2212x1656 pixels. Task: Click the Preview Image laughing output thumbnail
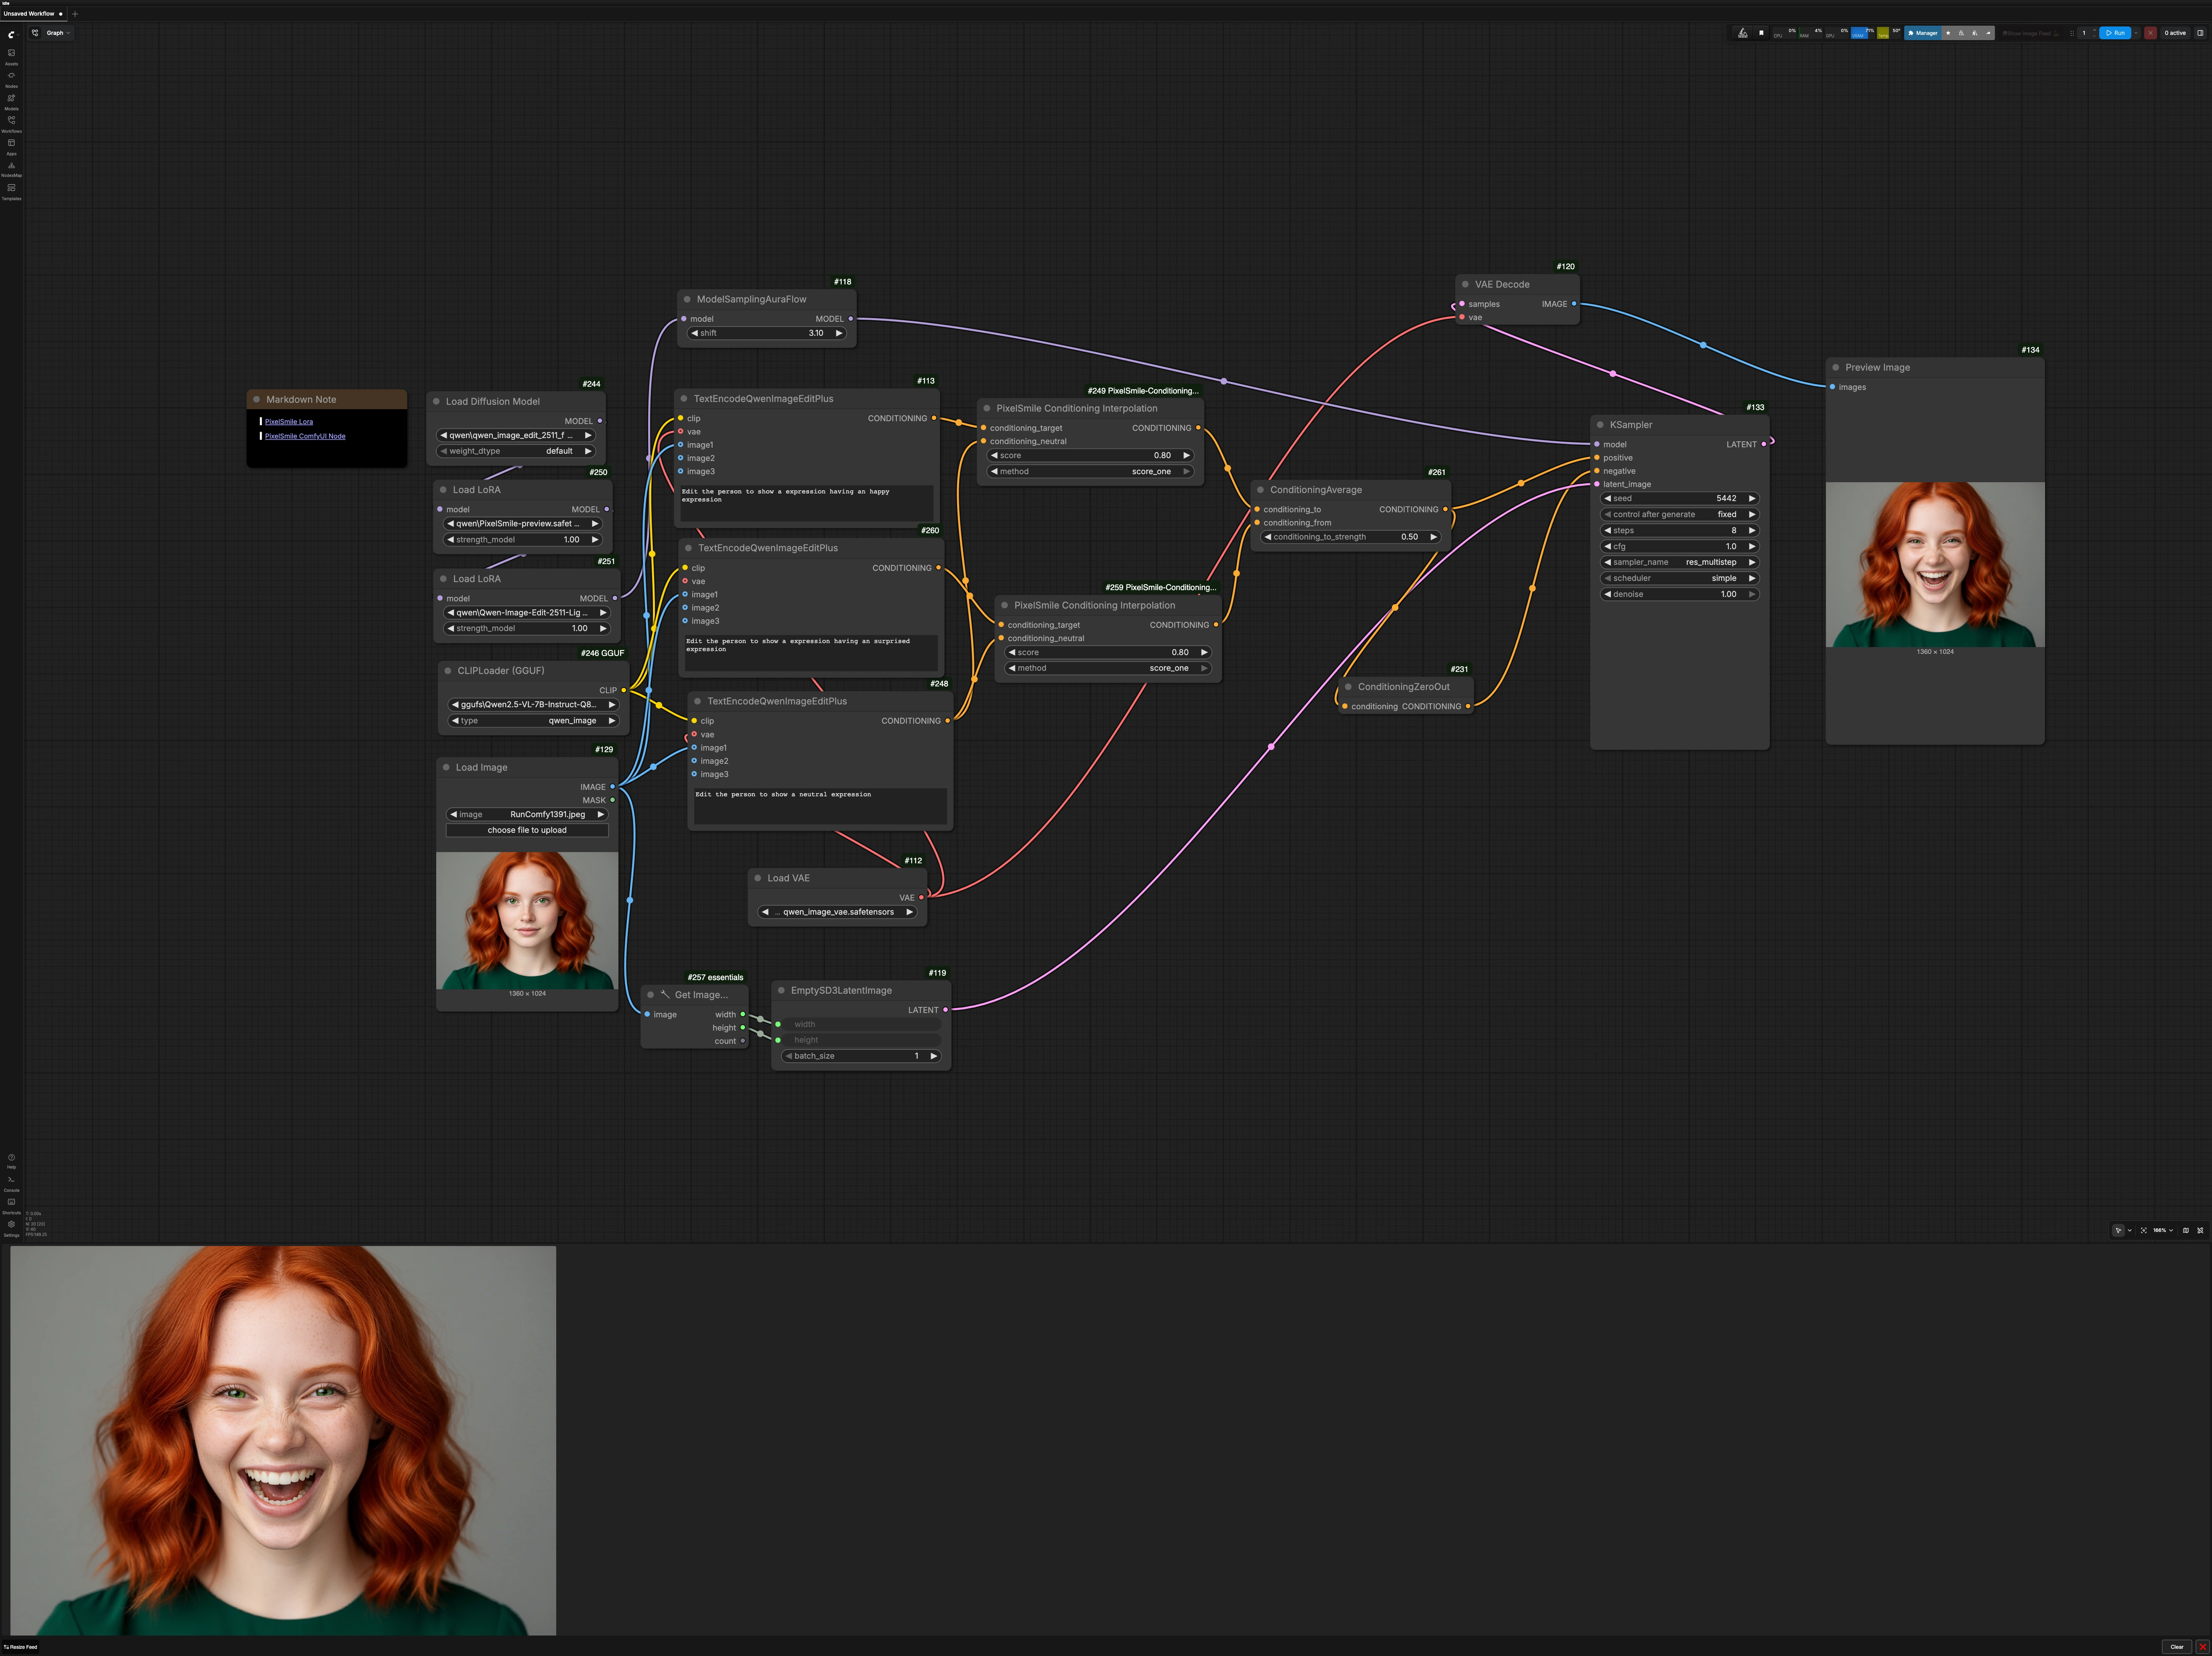(1935, 565)
